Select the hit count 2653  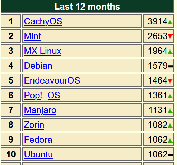coord(158,36)
